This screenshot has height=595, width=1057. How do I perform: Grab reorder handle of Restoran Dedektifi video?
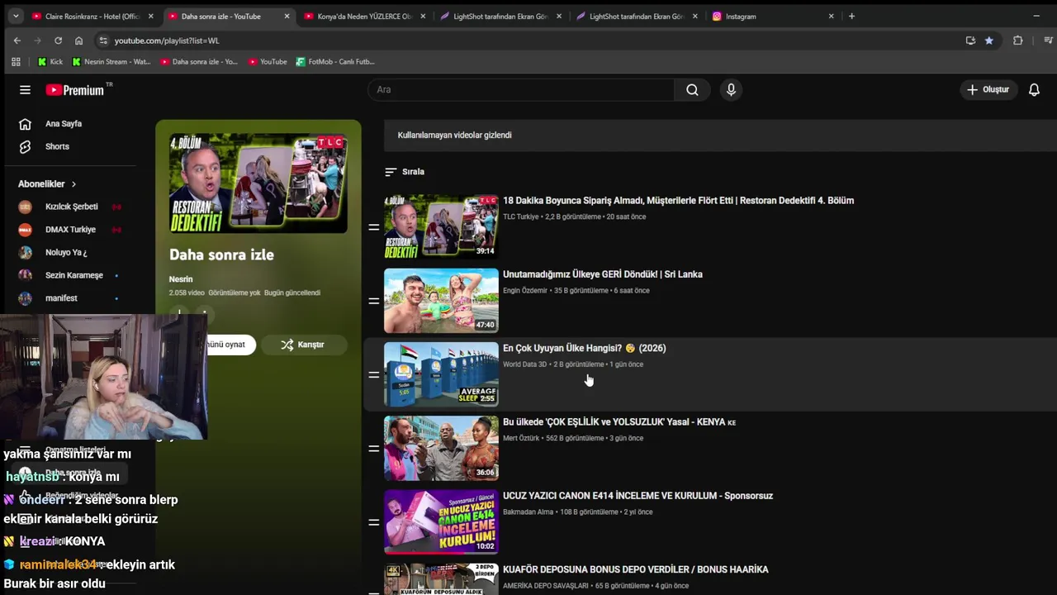tap(374, 227)
